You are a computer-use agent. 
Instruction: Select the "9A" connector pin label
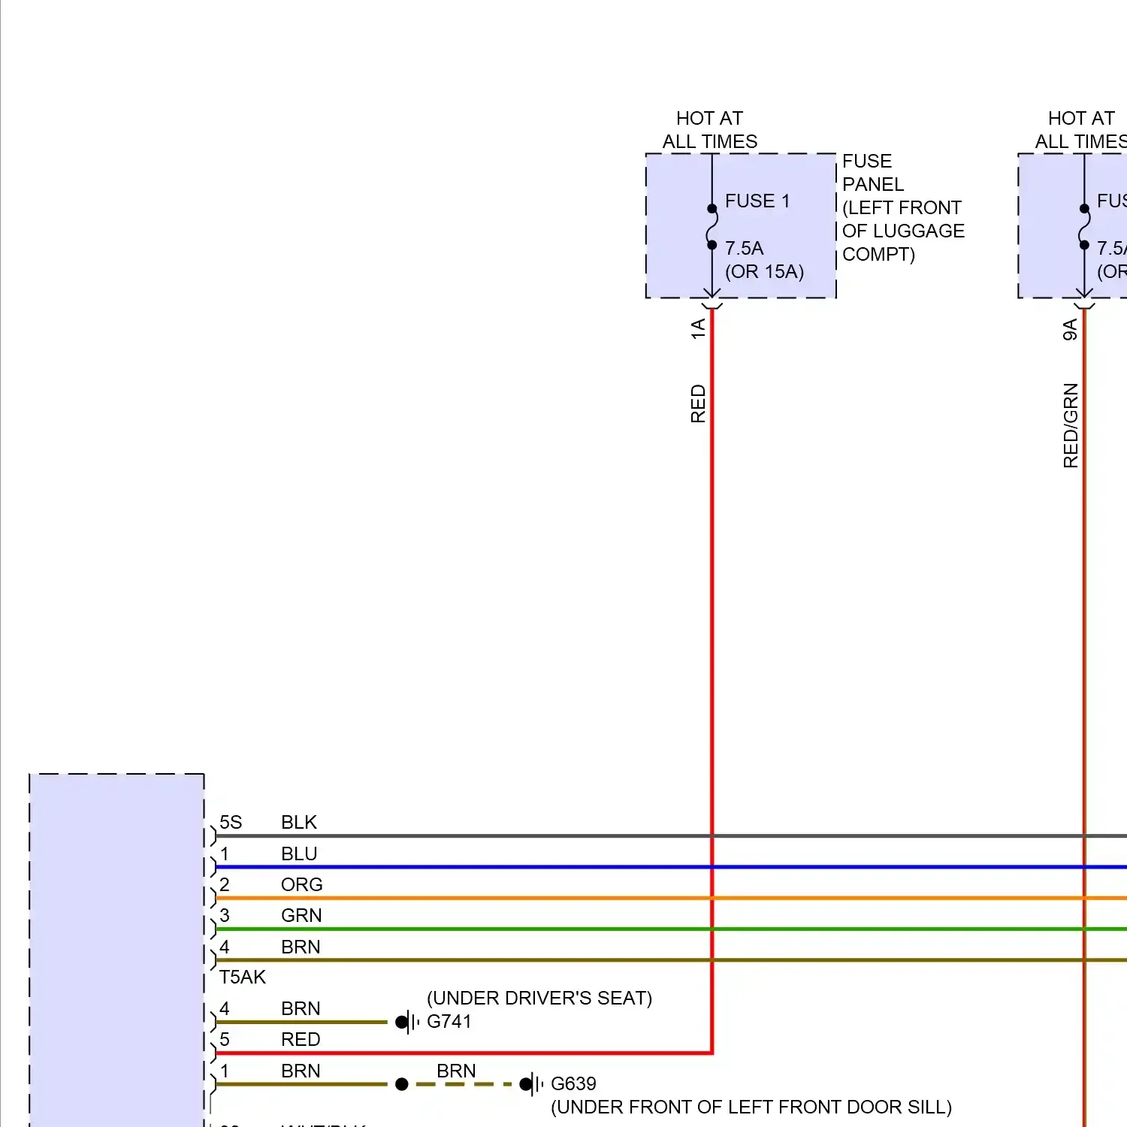coord(1070,329)
